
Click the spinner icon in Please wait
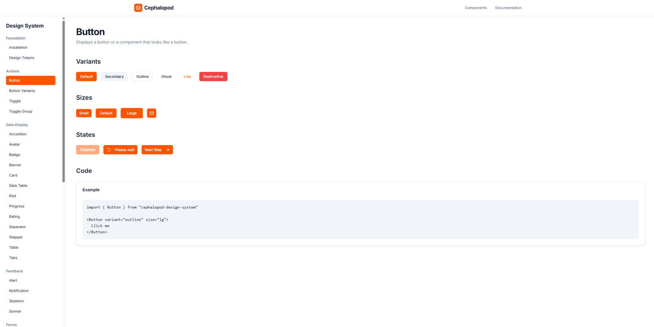click(x=109, y=150)
